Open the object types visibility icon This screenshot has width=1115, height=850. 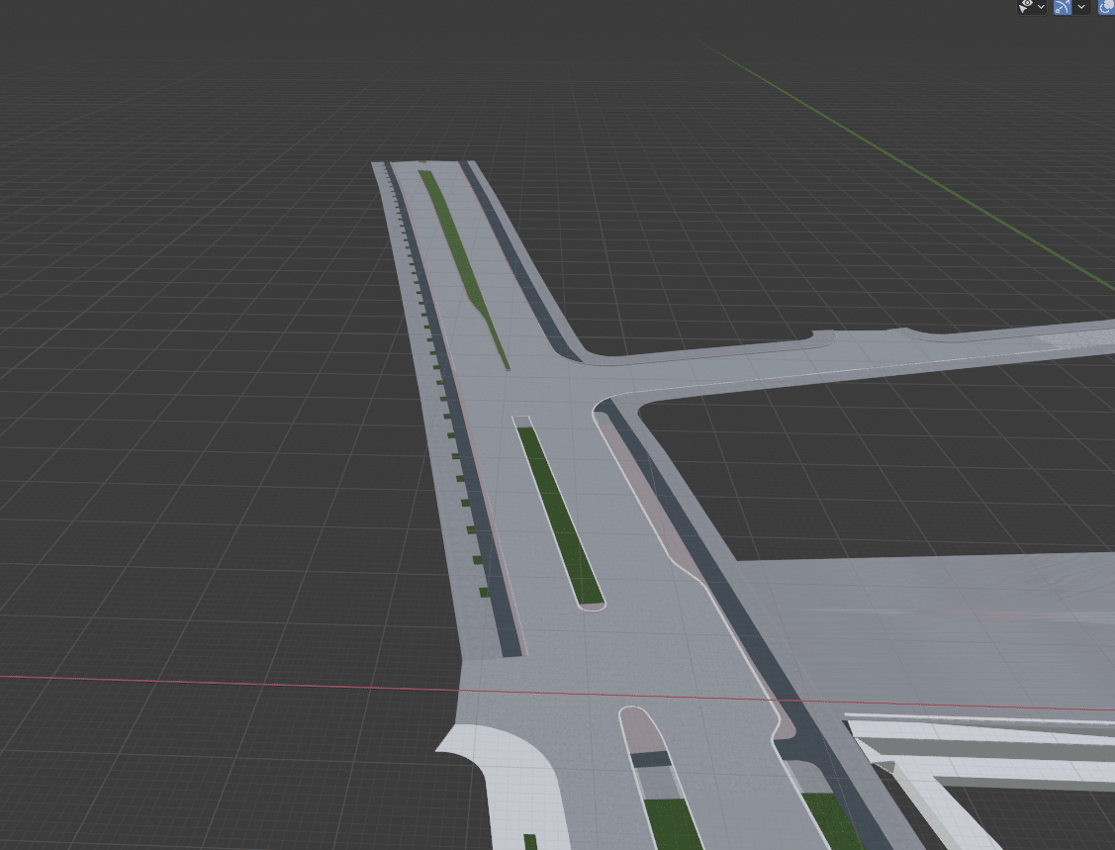click(1027, 7)
